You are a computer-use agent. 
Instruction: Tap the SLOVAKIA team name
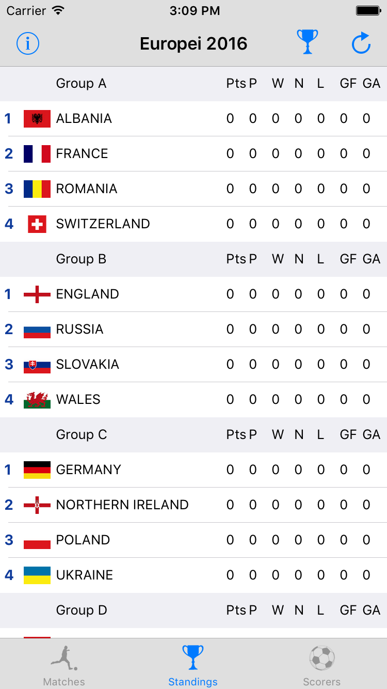[88, 365]
